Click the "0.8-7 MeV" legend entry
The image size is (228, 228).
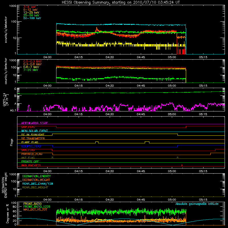(31, 67)
